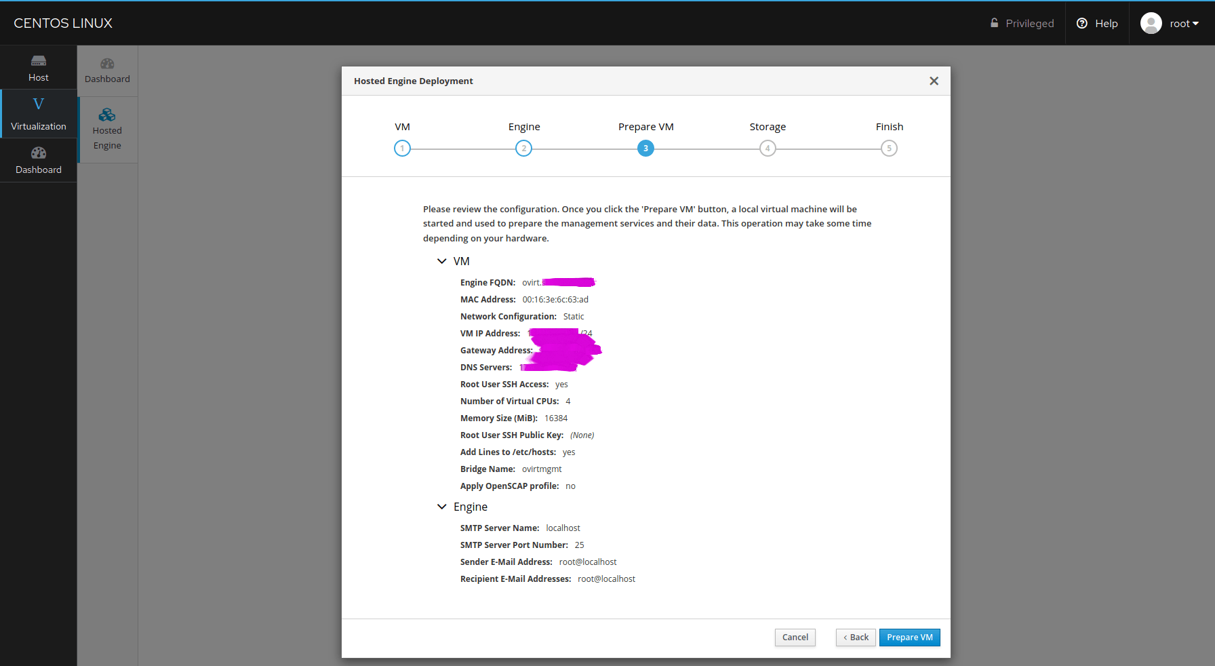Collapse the Engine configuration section

pyautogui.click(x=441, y=507)
